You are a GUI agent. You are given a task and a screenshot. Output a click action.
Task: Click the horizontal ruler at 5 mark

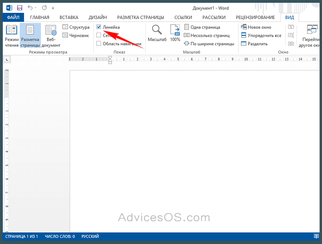tap(178, 59)
